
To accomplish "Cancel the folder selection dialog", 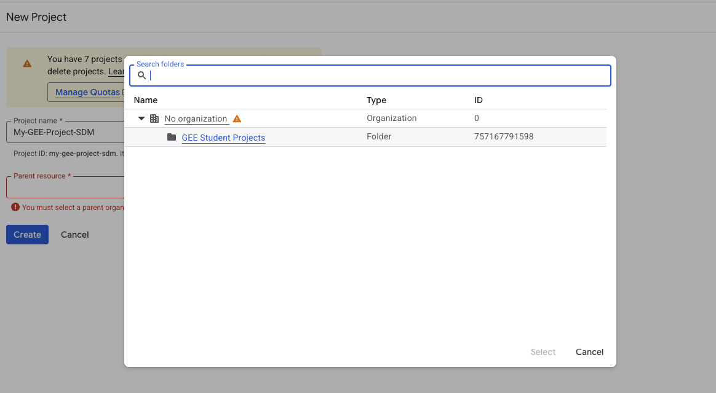I will pyautogui.click(x=589, y=352).
